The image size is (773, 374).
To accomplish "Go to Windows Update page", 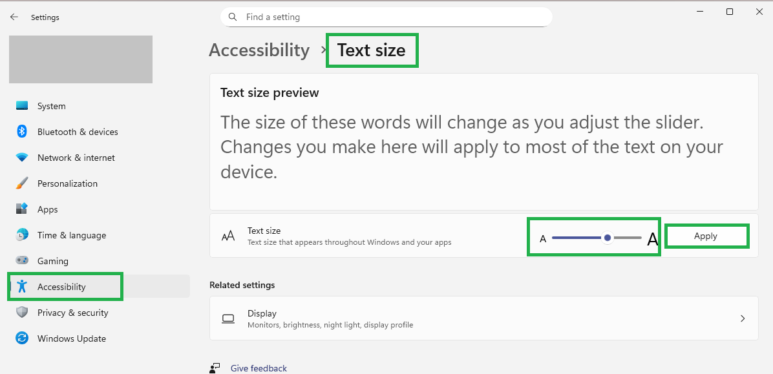I will pyautogui.click(x=99, y=338).
